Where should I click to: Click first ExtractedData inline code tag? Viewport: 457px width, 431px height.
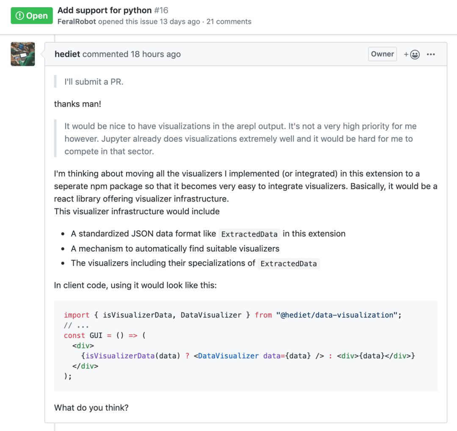[x=249, y=234]
